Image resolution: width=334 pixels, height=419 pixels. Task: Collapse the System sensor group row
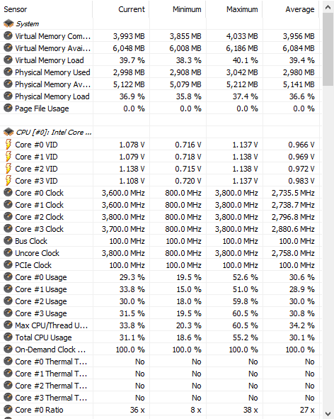160,23
